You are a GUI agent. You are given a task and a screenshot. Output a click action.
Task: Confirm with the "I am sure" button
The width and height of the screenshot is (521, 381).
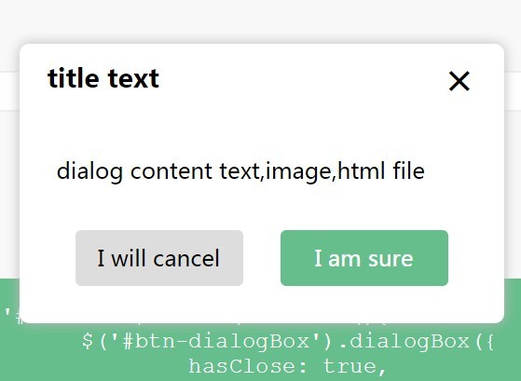364,258
